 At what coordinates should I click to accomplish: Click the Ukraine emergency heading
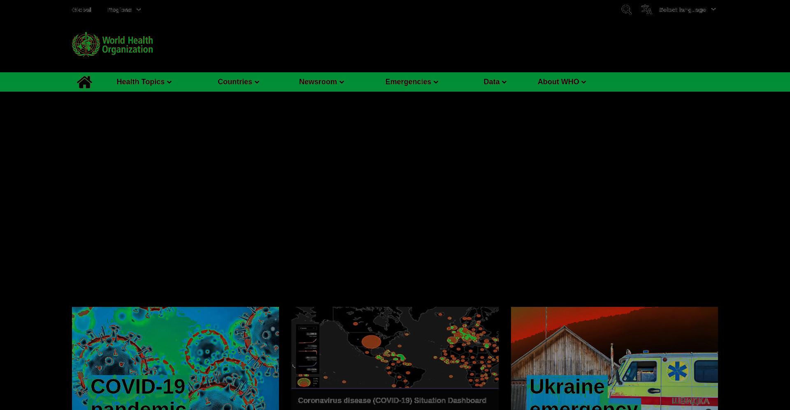[583, 394]
